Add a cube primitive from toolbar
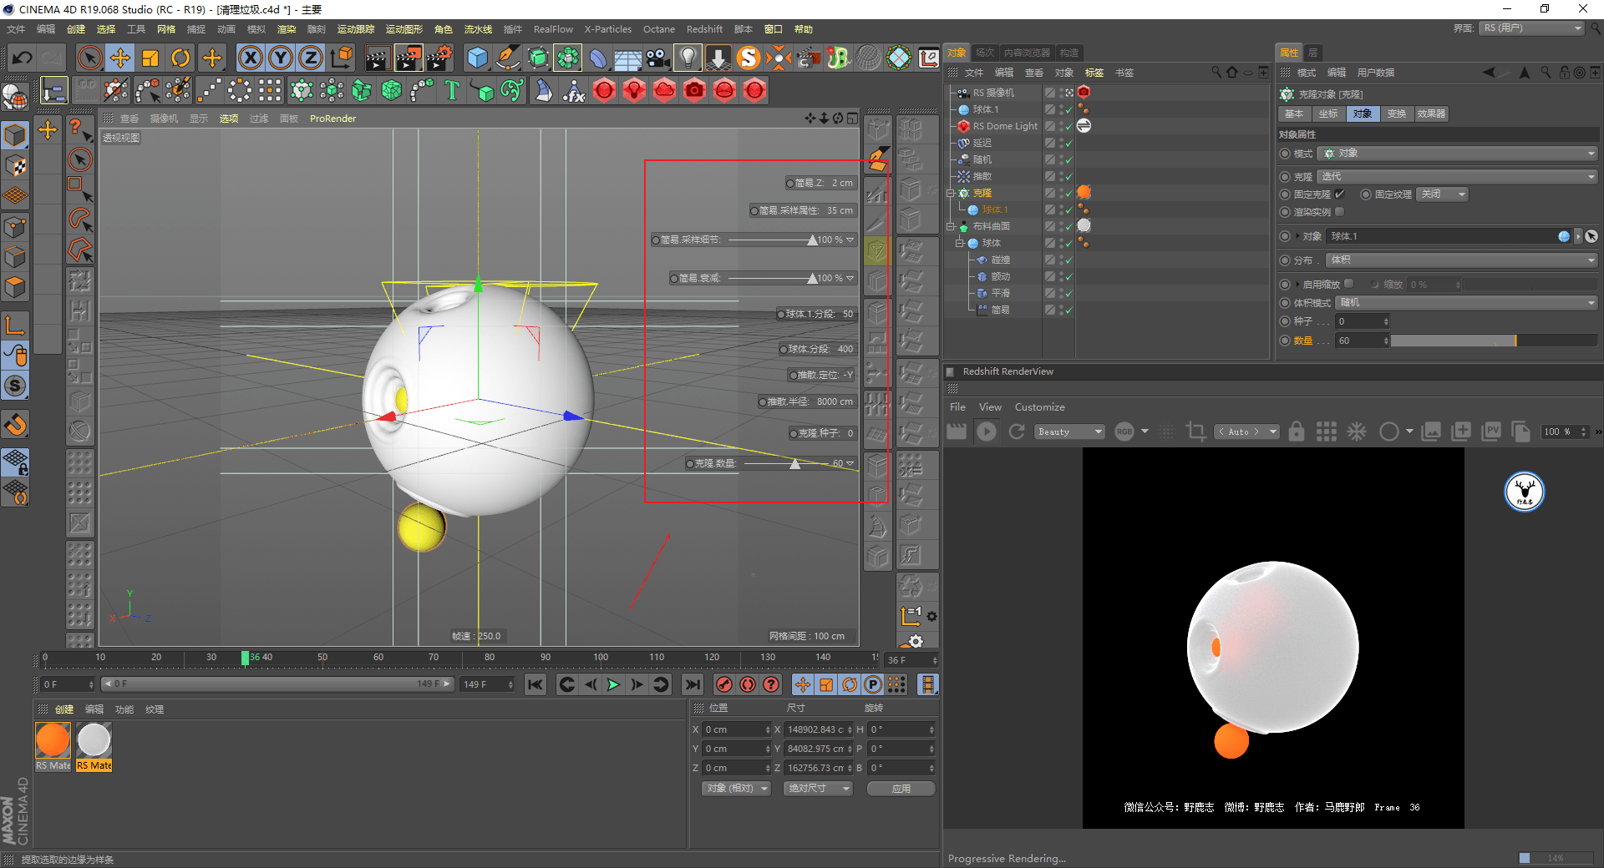This screenshot has height=868, width=1604. click(477, 58)
